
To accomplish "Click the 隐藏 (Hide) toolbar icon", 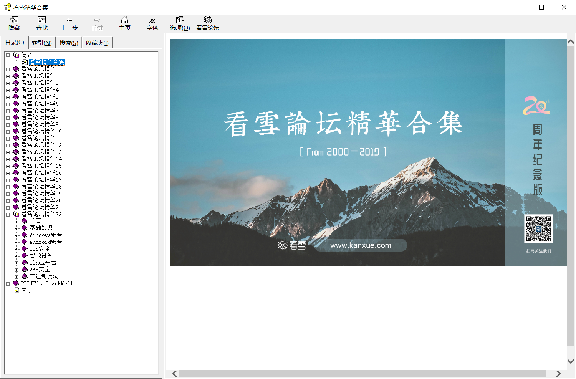I will (14, 20).
